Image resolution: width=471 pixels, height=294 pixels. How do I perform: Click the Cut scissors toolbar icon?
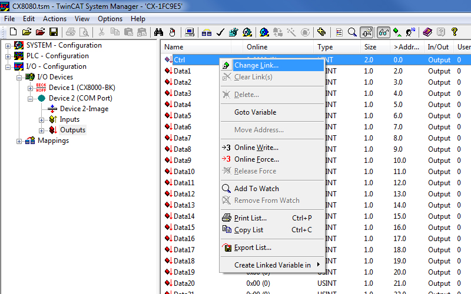[x=101, y=32]
